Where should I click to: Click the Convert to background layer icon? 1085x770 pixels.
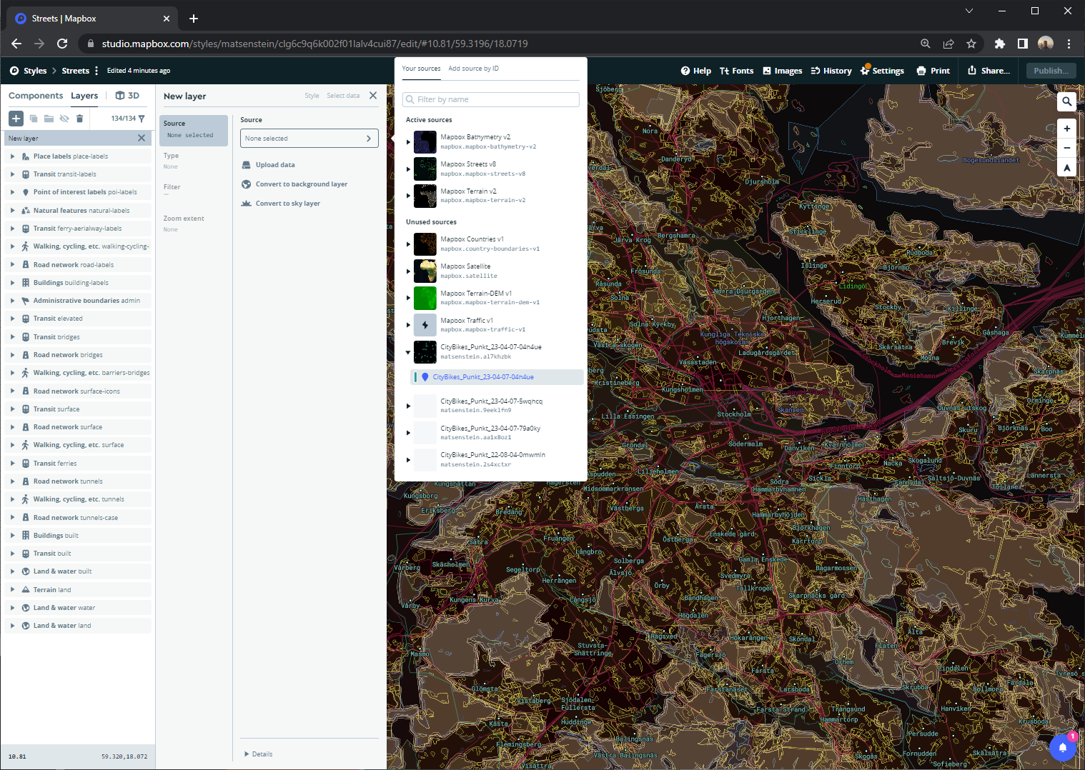[x=247, y=184]
